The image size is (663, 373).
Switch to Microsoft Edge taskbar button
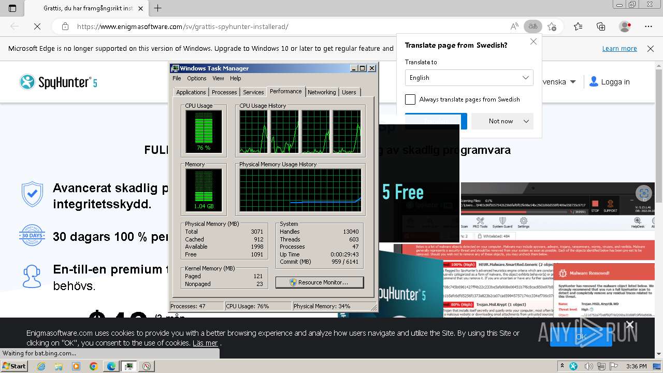111,366
